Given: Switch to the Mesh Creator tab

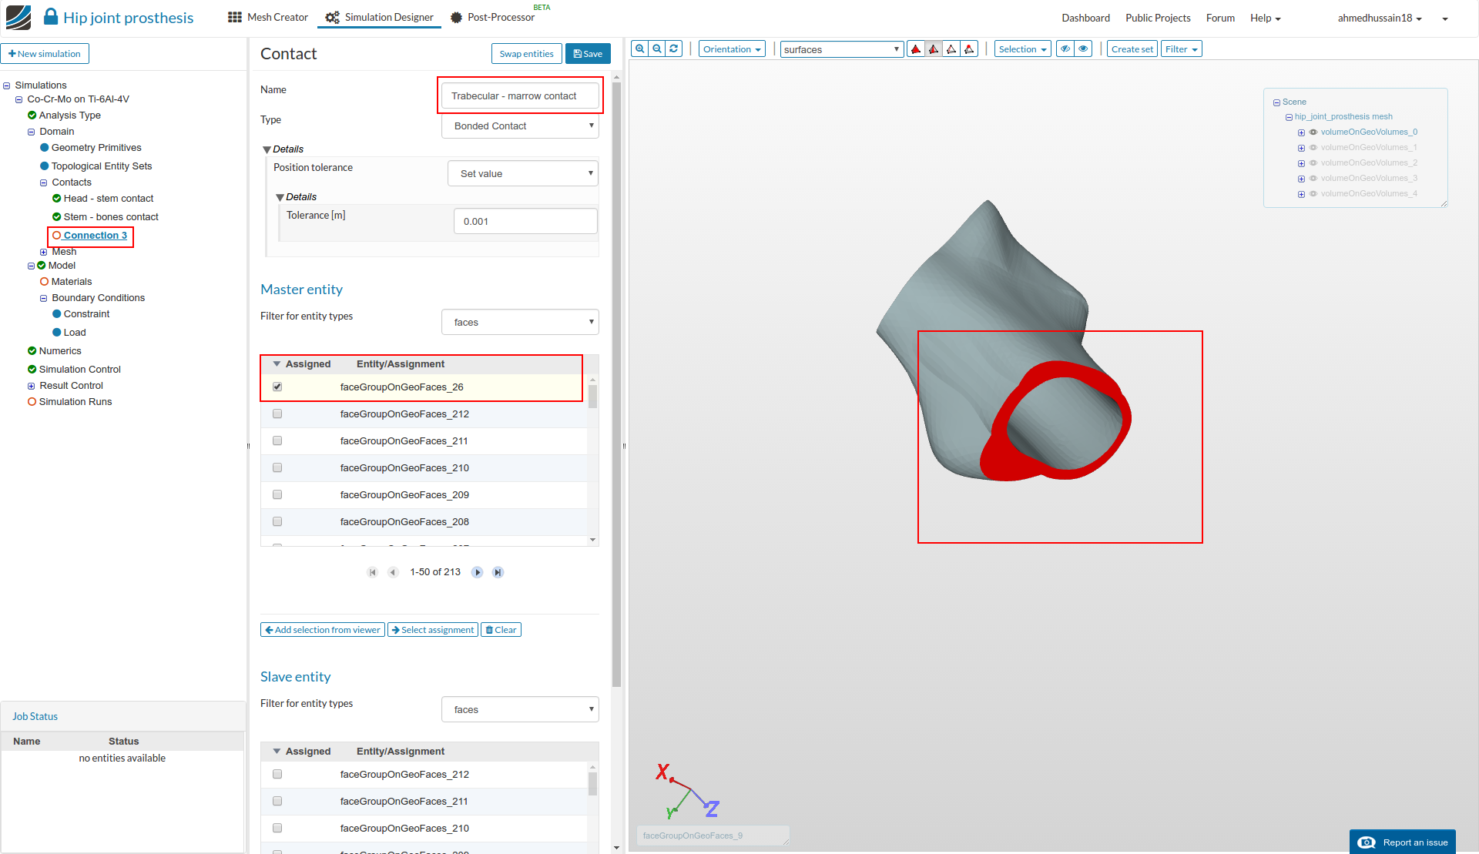Looking at the screenshot, I should [268, 17].
